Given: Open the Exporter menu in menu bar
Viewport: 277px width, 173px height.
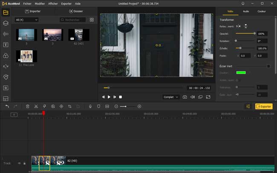Looking at the screenshot, I should pyautogui.click(x=66, y=3).
